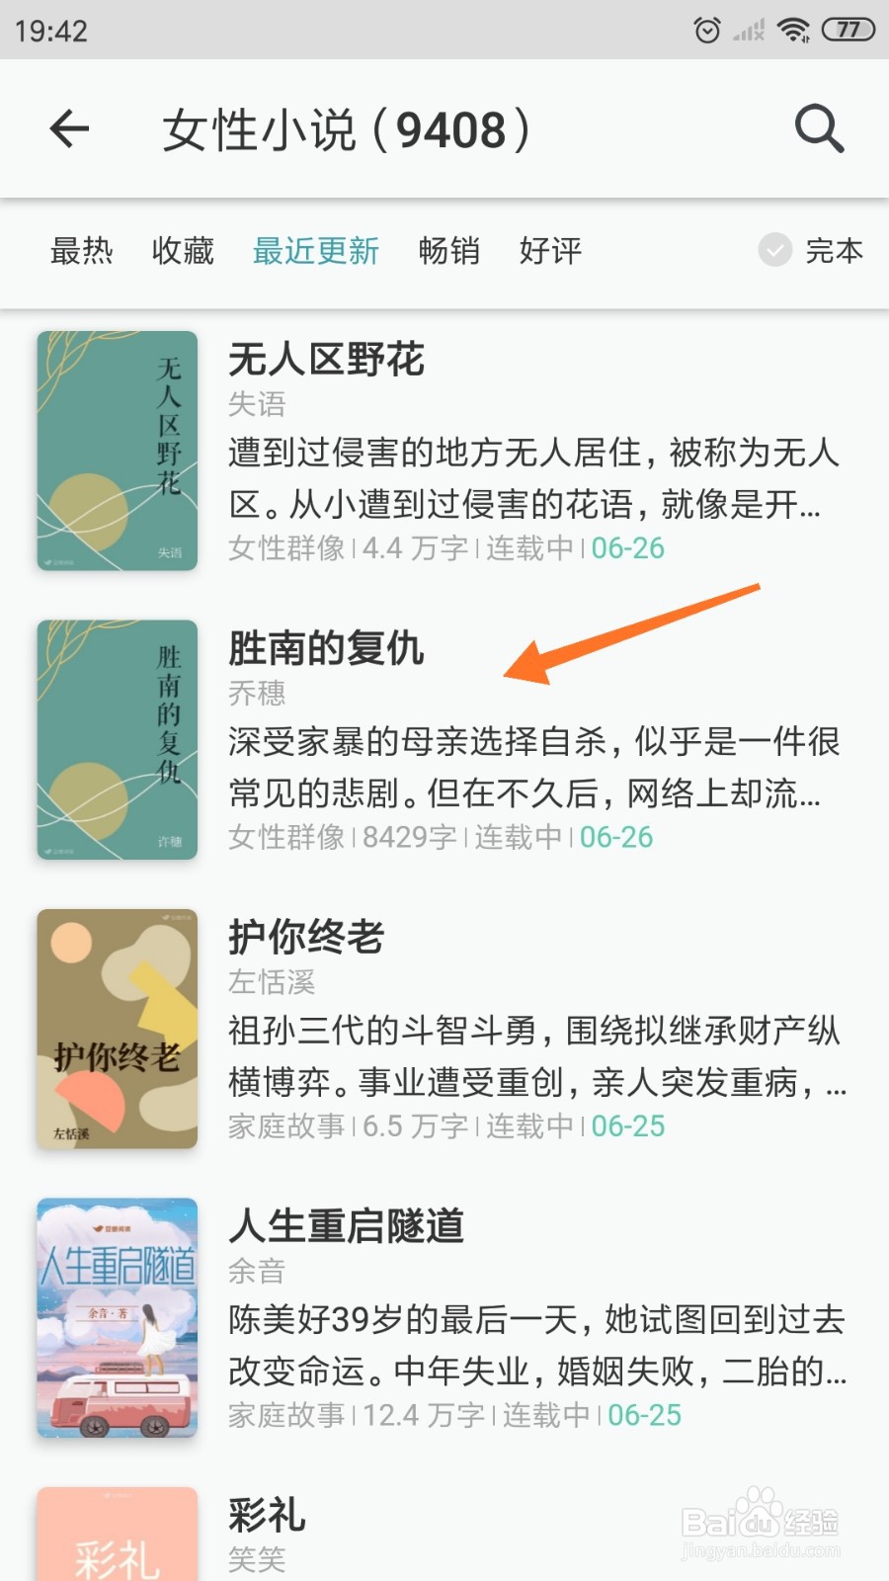Tap the cellular signal icon
889x1581 pixels.
click(749, 31)
